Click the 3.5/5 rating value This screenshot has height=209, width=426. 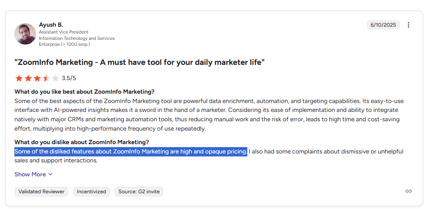[x=69, y=78]
